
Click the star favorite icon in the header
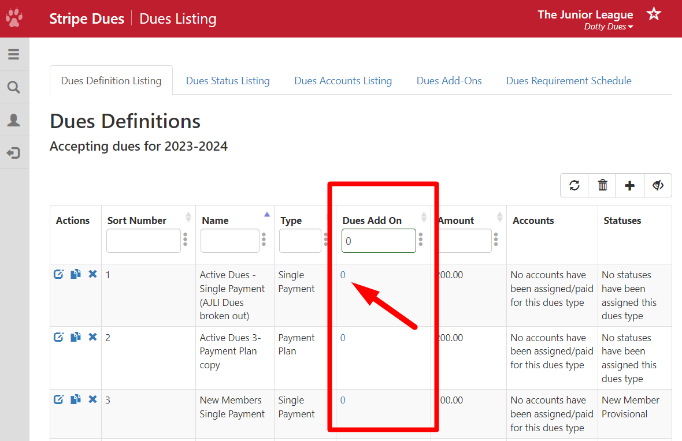click(654, 14)
